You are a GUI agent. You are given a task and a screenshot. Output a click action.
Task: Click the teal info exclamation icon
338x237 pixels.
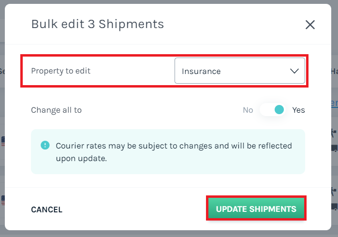pyautogui.click(x=45, y=145)
